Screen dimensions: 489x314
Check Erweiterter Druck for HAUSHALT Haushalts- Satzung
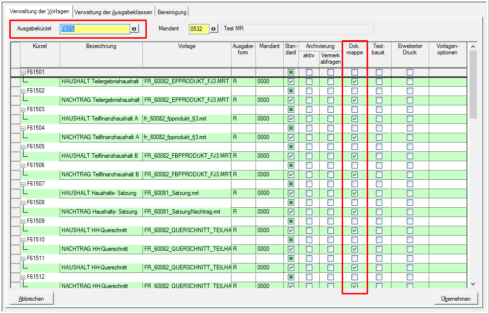click(410, 193)
